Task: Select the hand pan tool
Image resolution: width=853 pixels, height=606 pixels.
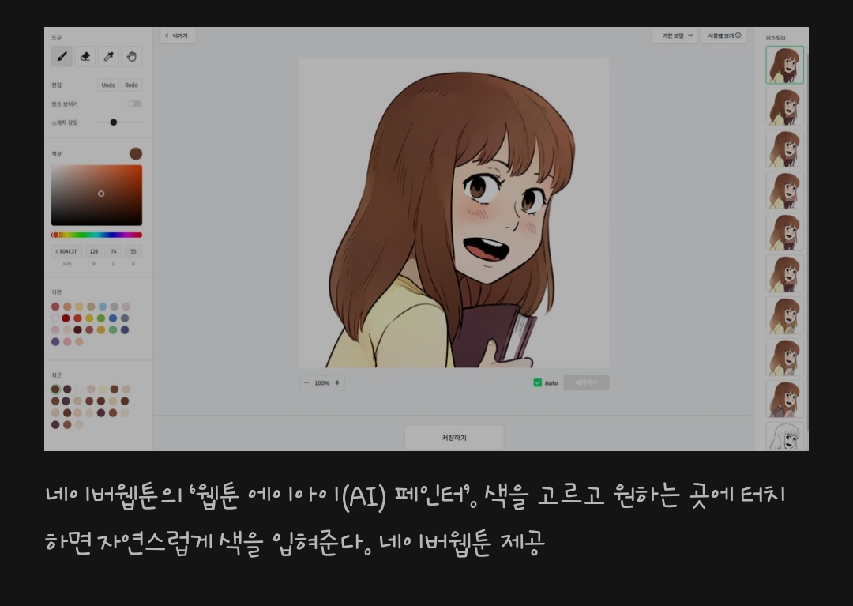Action: [132, 57]
